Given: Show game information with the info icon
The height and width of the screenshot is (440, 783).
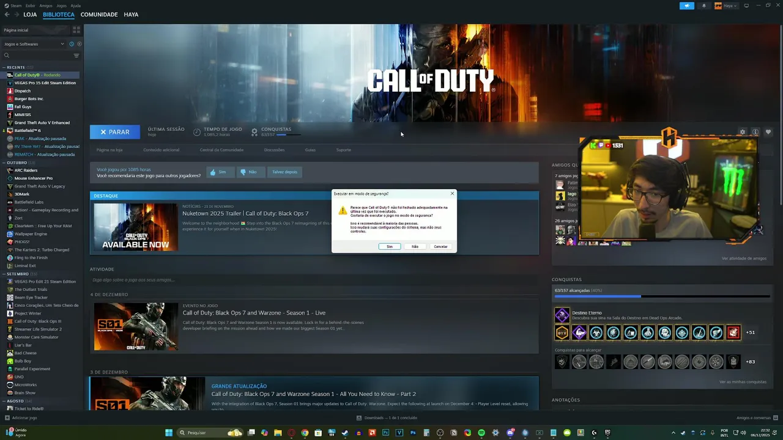Looking at the screenshot, I should click(755, 132).
